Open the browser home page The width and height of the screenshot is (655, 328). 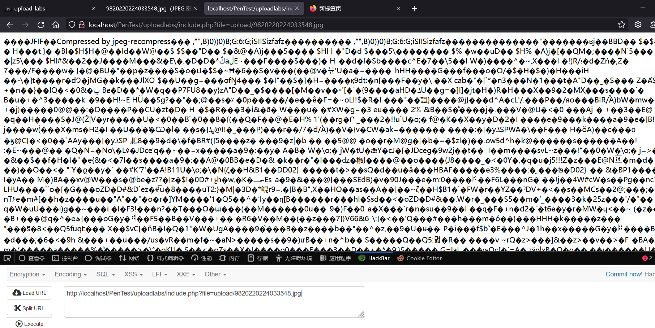[56, 25]
